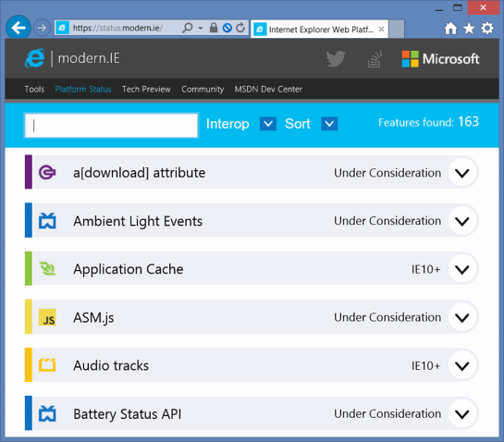Open browser Home icon
504x442 pixels.
[450, 29]
